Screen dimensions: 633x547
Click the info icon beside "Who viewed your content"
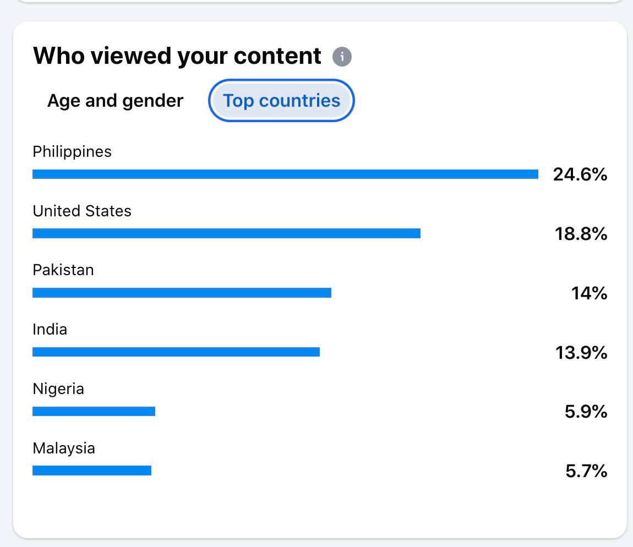pyautogui.click(x=343, y=56)
